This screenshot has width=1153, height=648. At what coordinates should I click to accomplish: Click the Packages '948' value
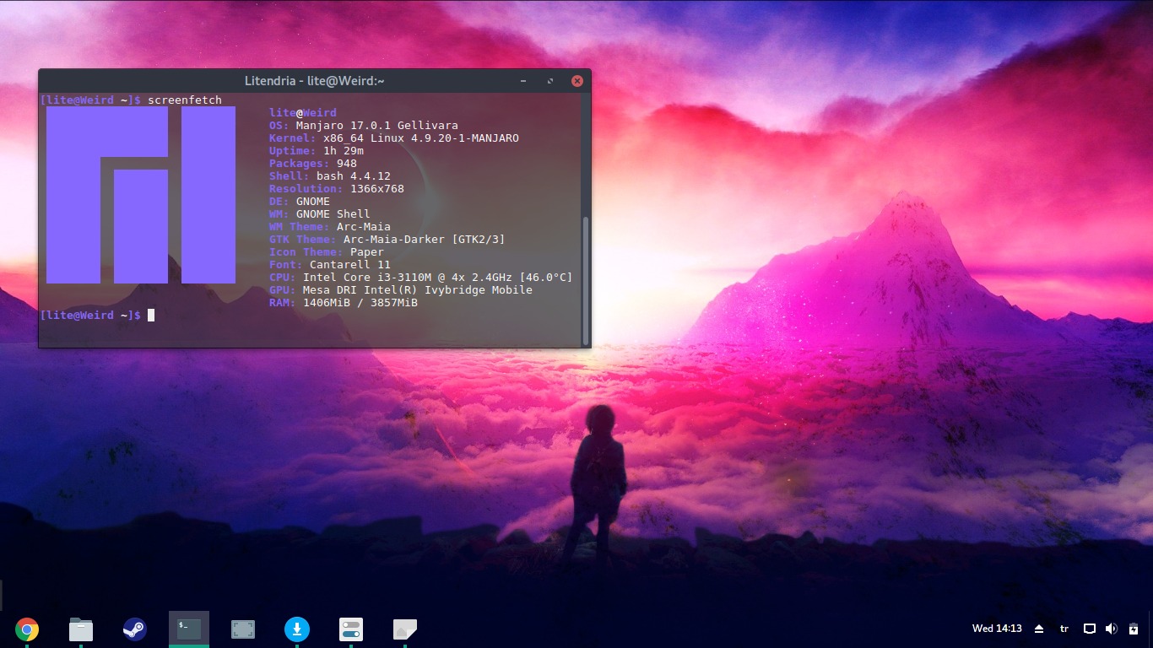coord(347,164)
